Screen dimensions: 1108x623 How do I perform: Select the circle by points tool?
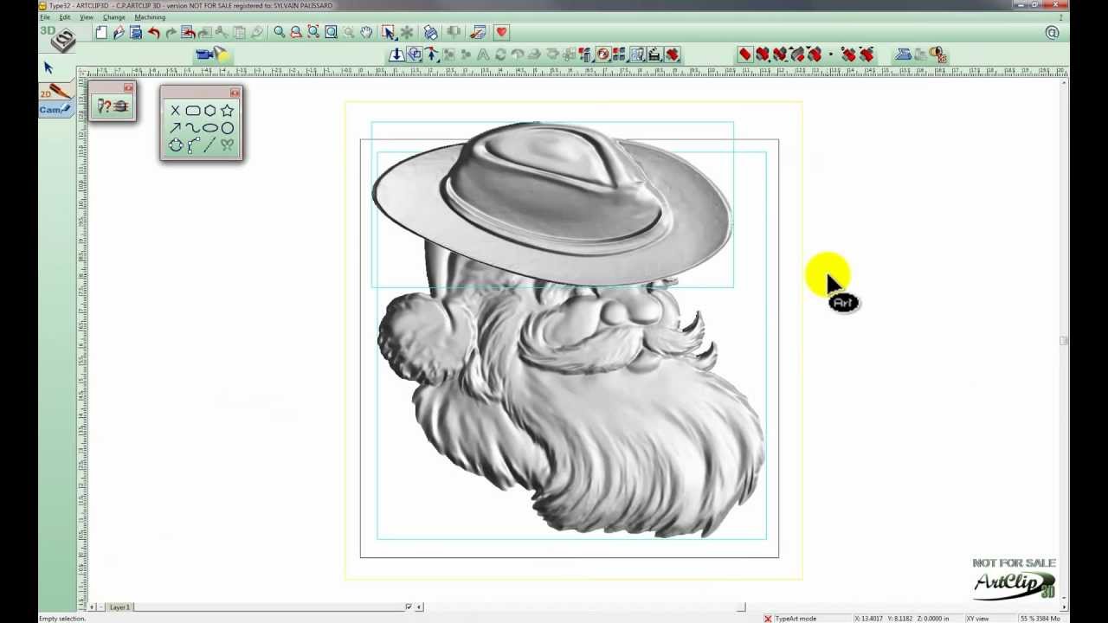tap(175, 145)
